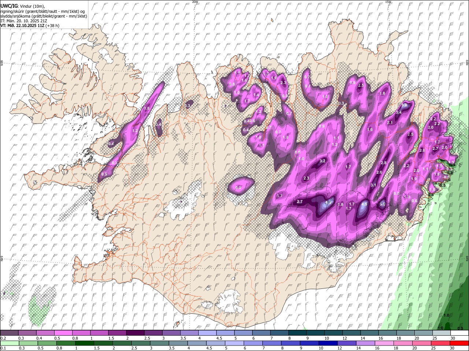Click the darkest purple swatch between 2 and 2.5
Screen dimensions: 469x351
click(x=135, y=333)
